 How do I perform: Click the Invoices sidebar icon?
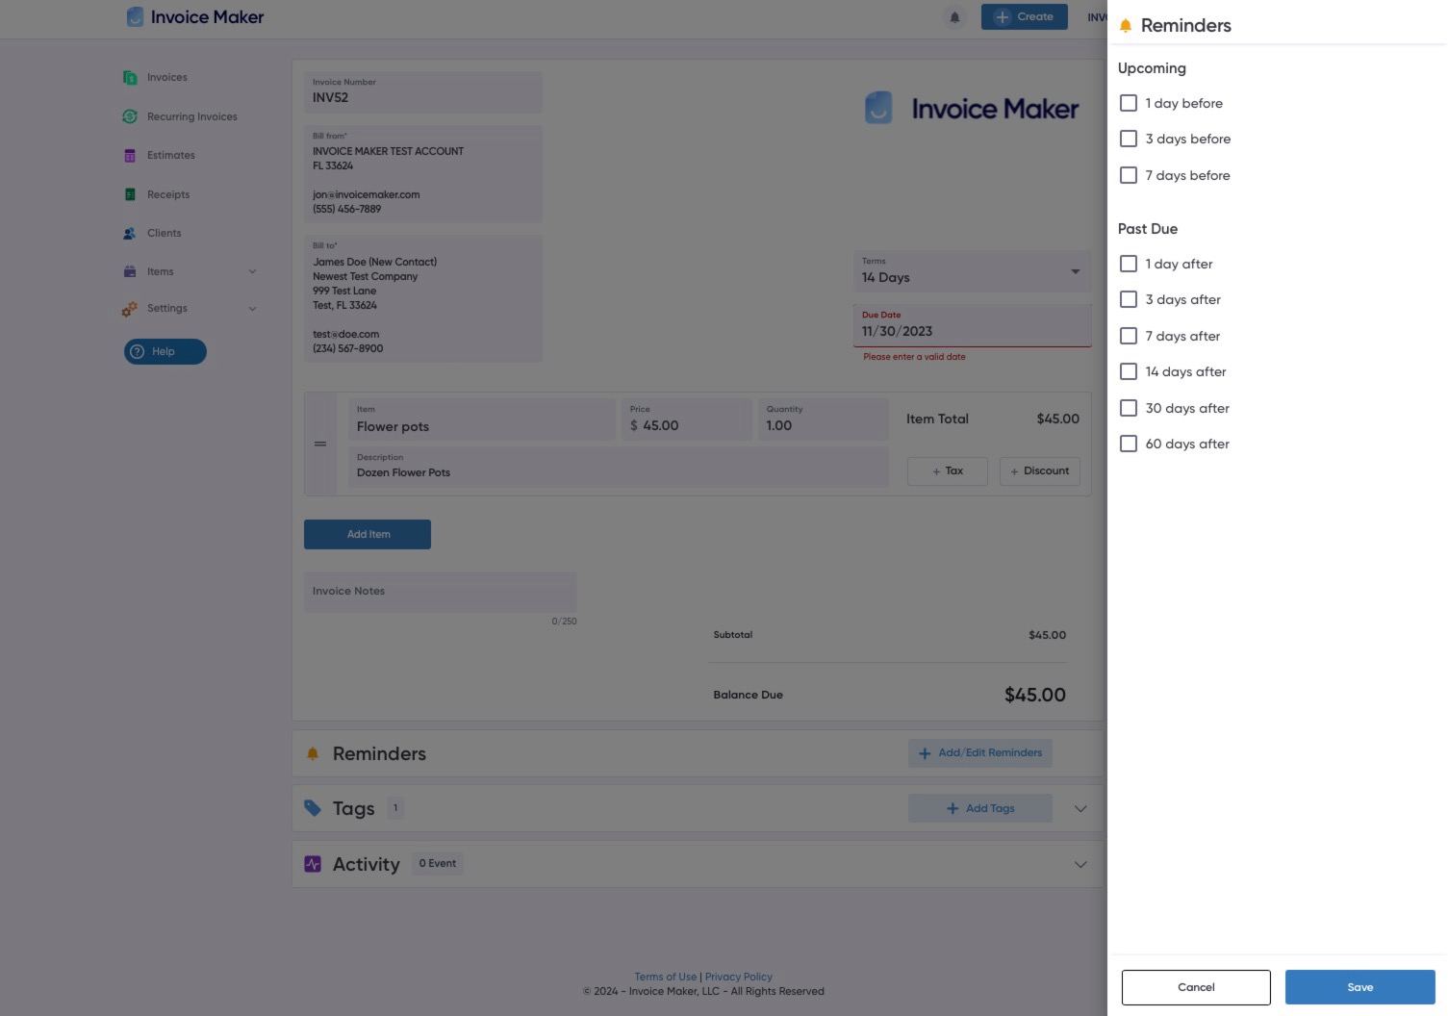click(130, 78)
